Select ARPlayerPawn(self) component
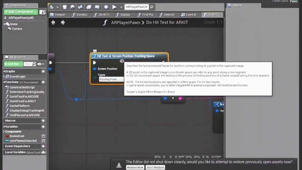This screenshot has height=170, width=302. [21, 18]
